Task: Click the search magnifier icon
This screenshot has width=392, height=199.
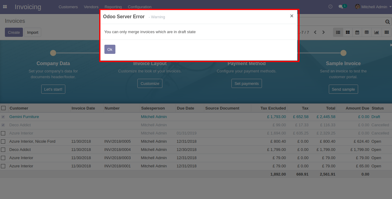Action: coord(387,22)
